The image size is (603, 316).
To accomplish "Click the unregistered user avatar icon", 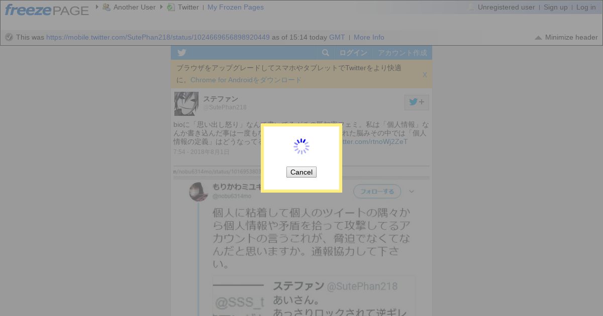I will [x=471, y=7].
